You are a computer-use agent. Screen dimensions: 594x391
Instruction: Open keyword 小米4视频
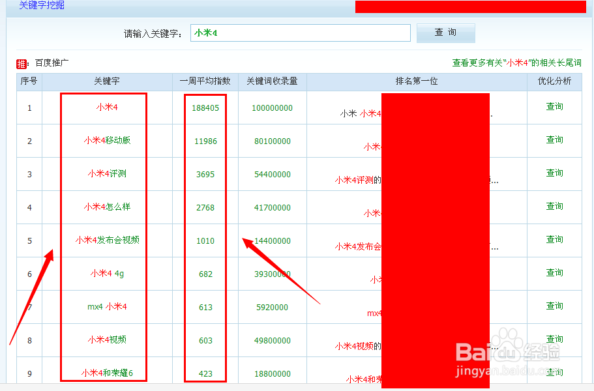click(x=107, y=340)
